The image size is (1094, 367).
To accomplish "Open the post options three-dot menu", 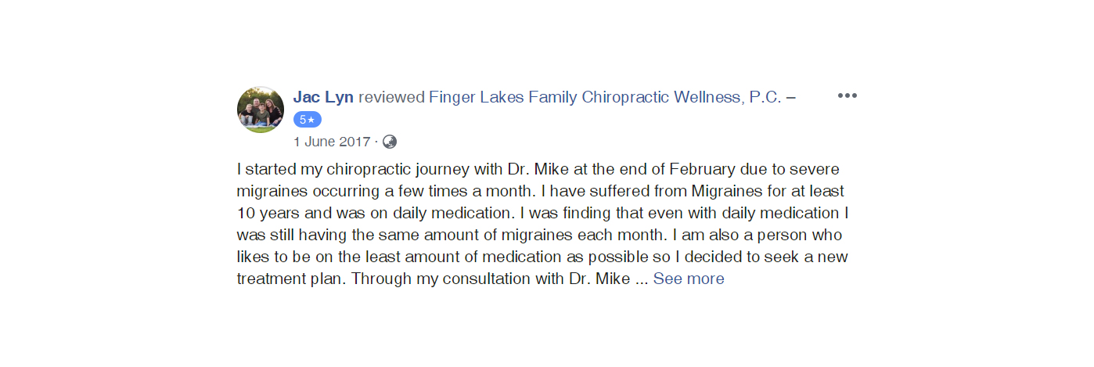I will pyautogui.click(x=847, y=95).
